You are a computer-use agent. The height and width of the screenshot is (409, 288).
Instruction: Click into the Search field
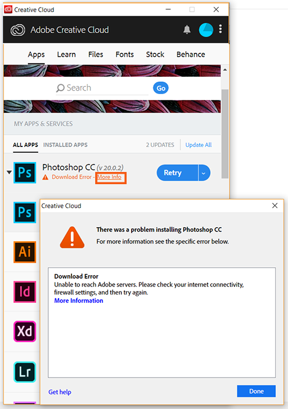tap(102, 88)
